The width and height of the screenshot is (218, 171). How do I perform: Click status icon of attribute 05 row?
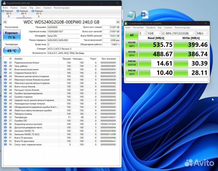coord(5,62)
